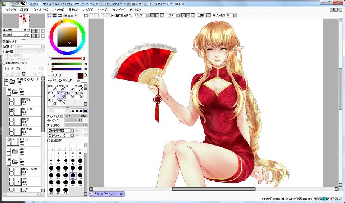
Task: Choose the Bucket (バケツ) fill tool
Action: pos(51,102)
